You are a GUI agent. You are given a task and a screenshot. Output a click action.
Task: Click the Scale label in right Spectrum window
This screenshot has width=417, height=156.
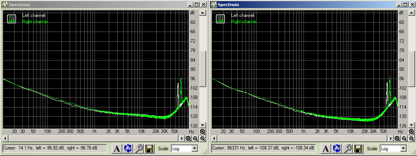(372, 149)
